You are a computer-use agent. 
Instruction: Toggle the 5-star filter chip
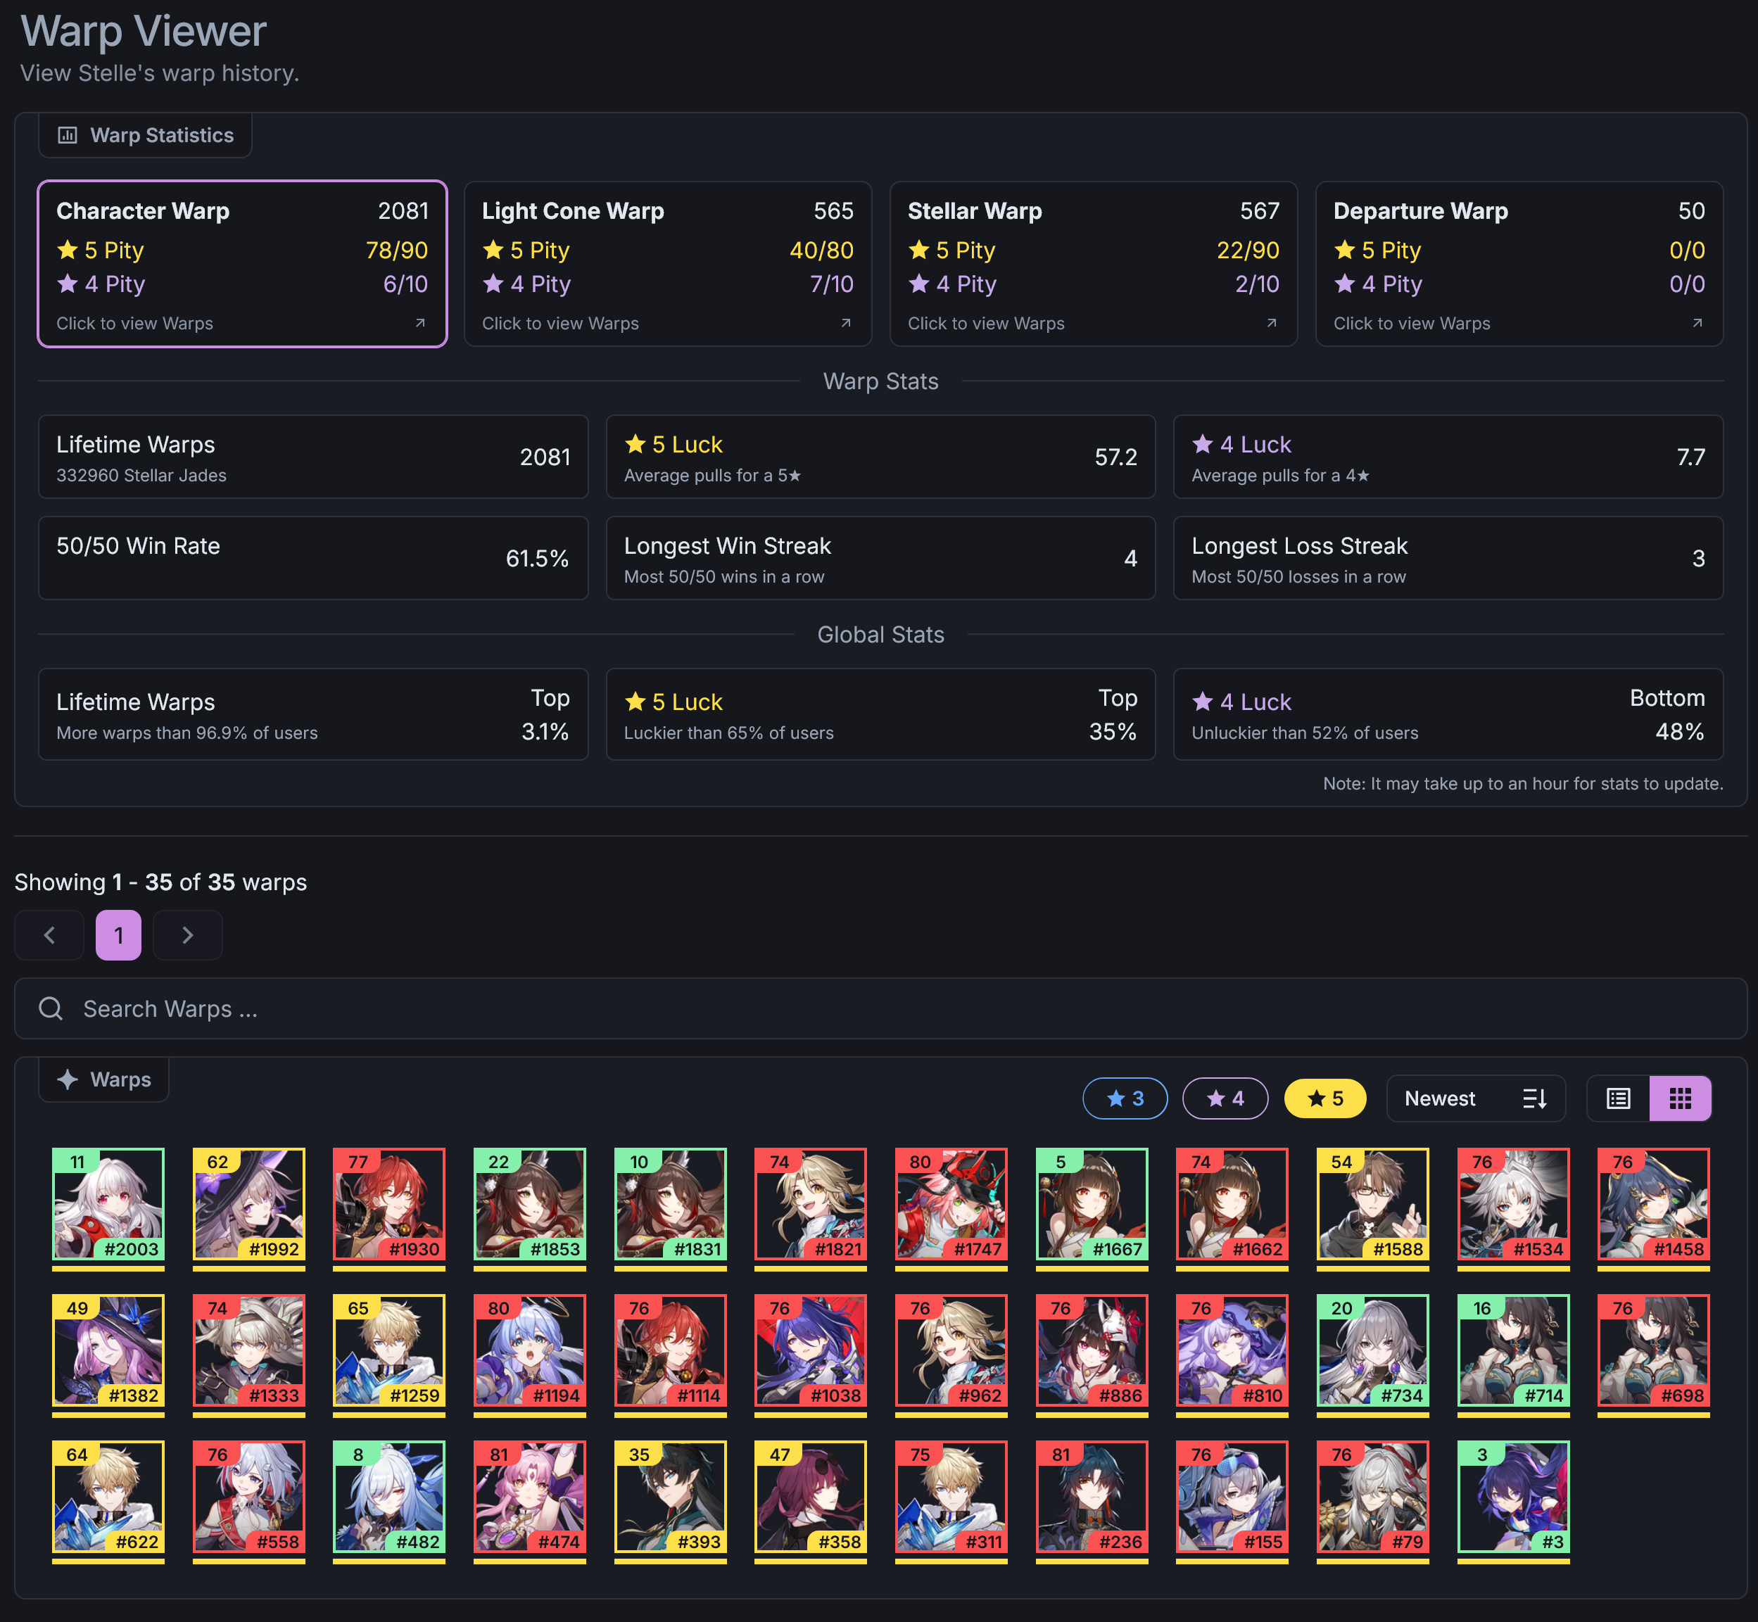pyautogui.click(x=1325, y=1098)
